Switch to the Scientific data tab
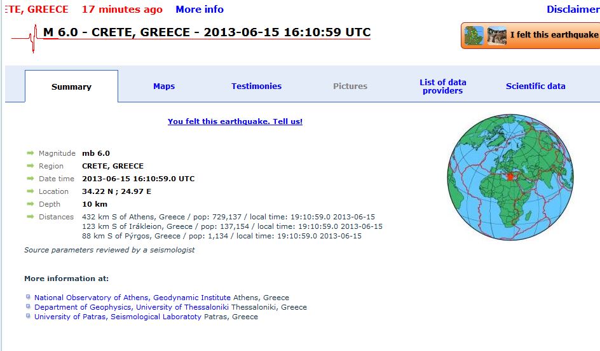The height and width of the screenshot is (351, 600). (535, 86)
